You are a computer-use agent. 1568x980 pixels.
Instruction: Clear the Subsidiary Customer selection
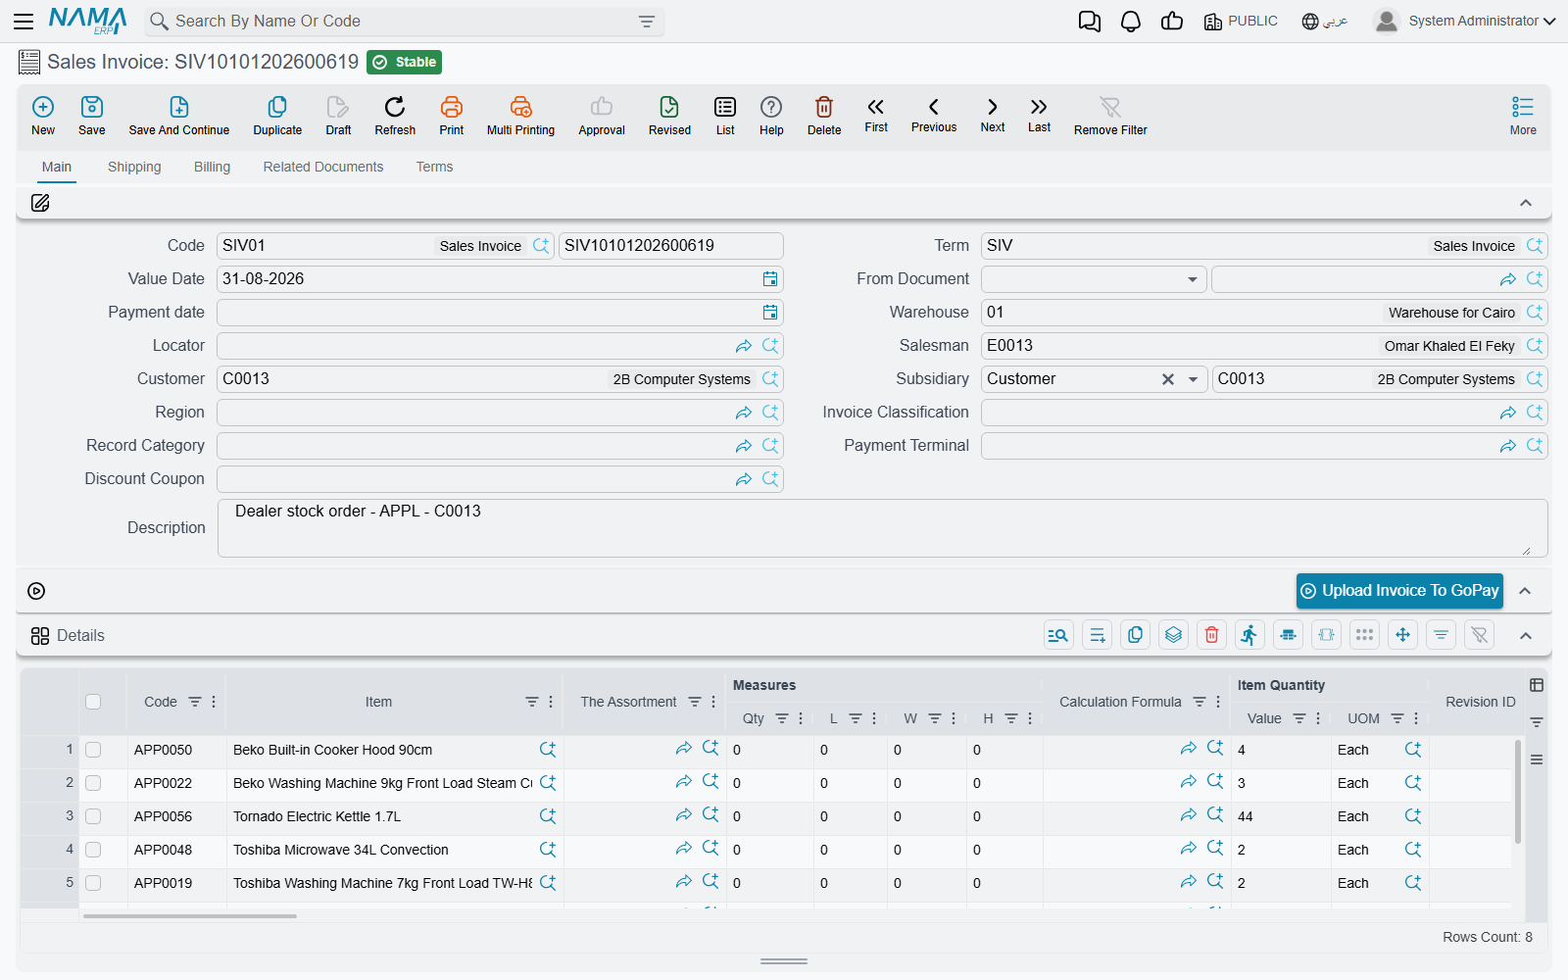pos(1167,379)
